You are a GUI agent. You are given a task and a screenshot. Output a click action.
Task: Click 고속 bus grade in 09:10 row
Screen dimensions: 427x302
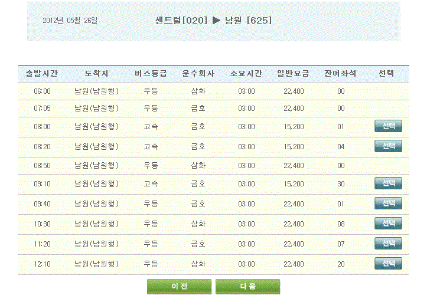pos(151,183)
